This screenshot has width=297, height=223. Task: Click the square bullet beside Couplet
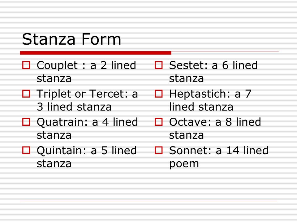(26, 65)
